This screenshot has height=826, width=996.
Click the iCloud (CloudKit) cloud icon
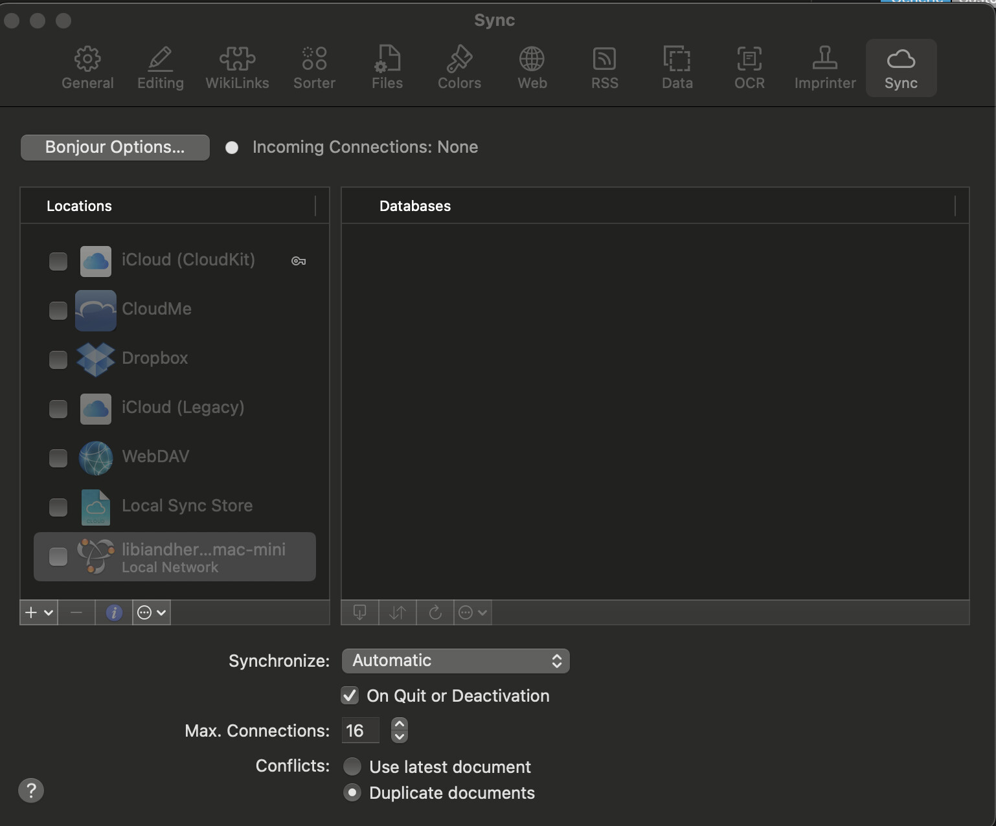[96, 261]
